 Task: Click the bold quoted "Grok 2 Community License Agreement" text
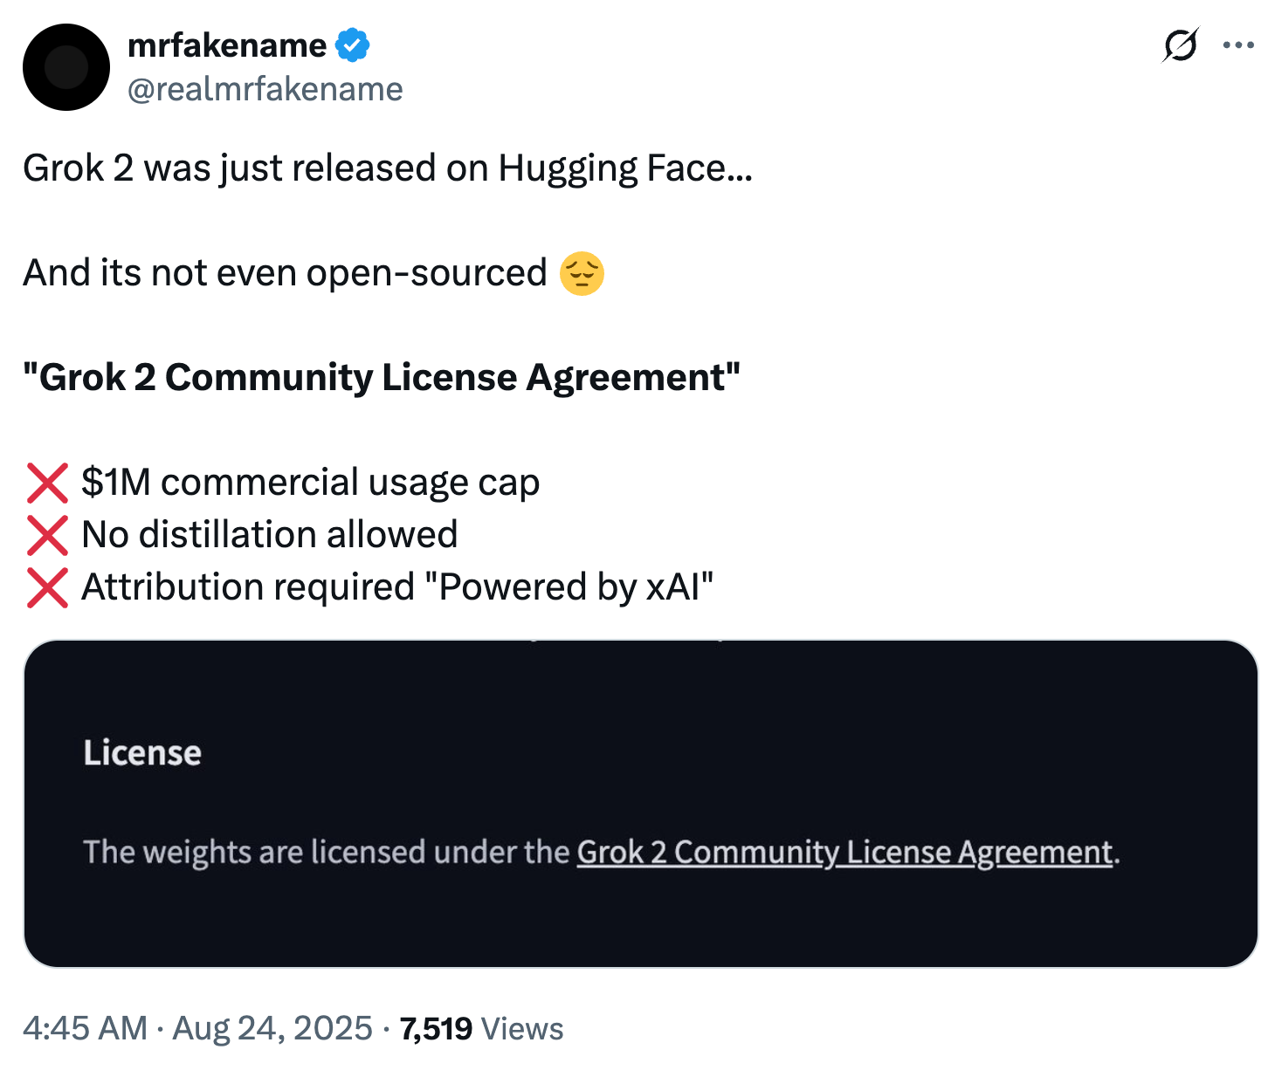[x=382, y=378]
